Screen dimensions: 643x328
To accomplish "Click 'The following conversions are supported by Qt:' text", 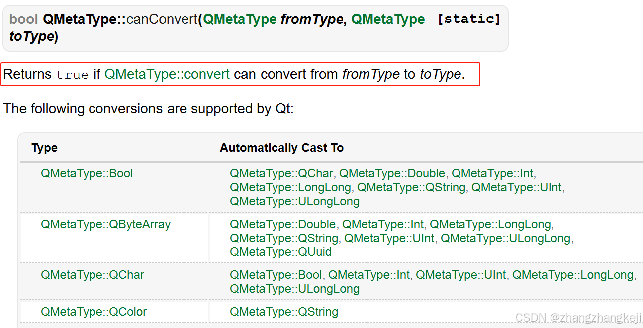I will tap(149, 109).
